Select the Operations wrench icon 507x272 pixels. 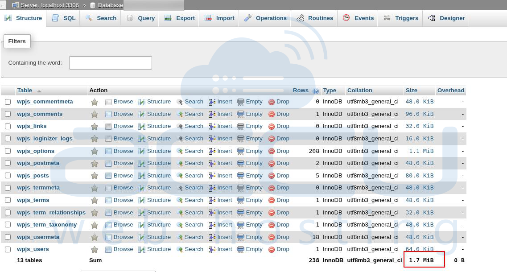(248, 18)
